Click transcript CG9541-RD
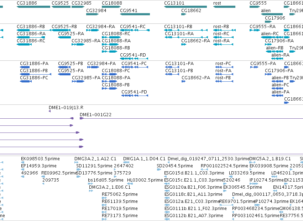The image size is (303, 221). tap(134, 58)
